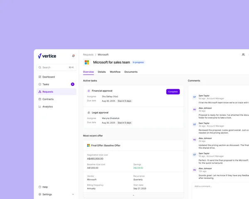Screen dimensions: 249x199
Task: Open the notifications bell
Action: point(73,56)
